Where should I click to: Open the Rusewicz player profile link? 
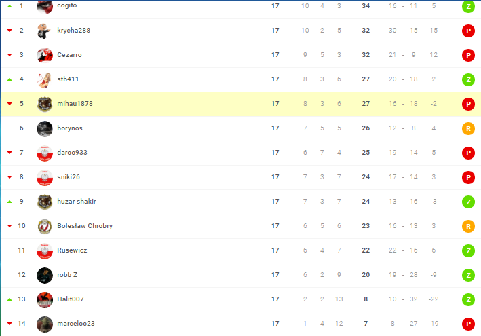click(72, 250)
